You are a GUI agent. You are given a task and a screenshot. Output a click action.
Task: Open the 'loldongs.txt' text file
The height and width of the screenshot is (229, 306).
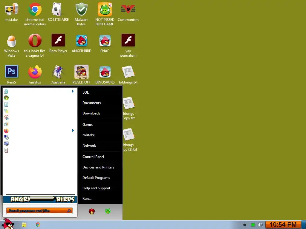tap(128, 75)
